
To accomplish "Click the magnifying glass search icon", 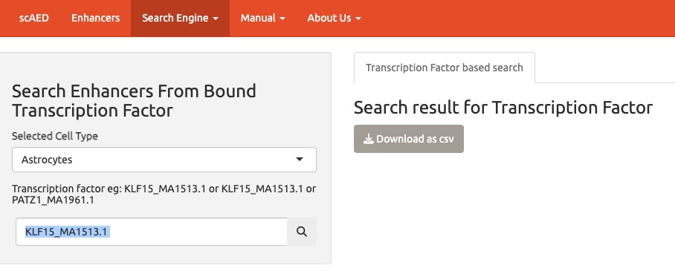I will [302, 232].
